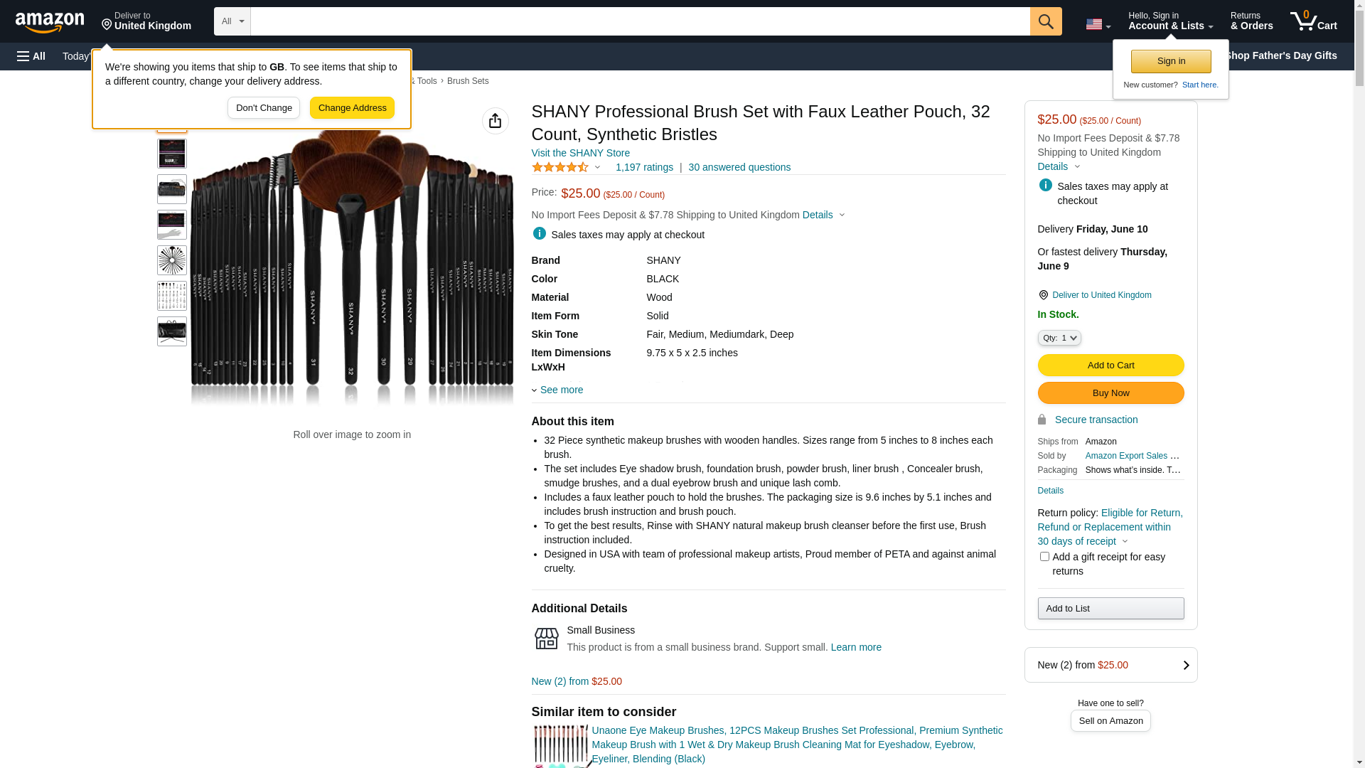1365x768 pixels.
Task: Check the gift receipt checkbox
Action: coord(1044,557)
